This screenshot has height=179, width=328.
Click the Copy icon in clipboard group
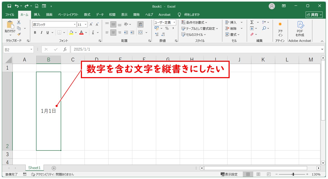[19, 28]
